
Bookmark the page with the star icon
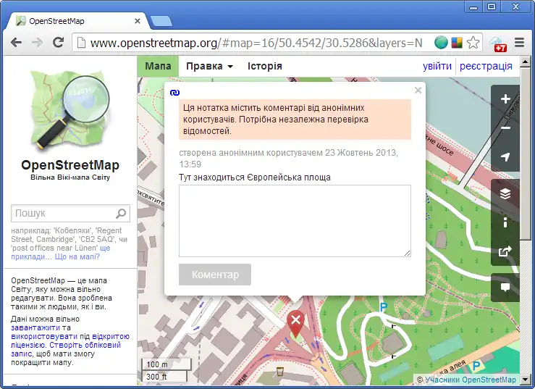coord(473,43)
